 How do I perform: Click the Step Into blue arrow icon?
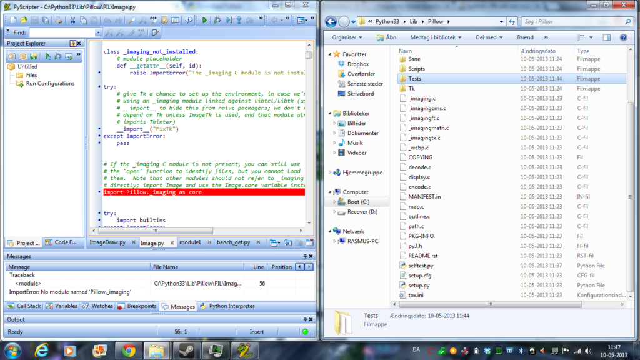pyautogui.click(x=239, y=20)
